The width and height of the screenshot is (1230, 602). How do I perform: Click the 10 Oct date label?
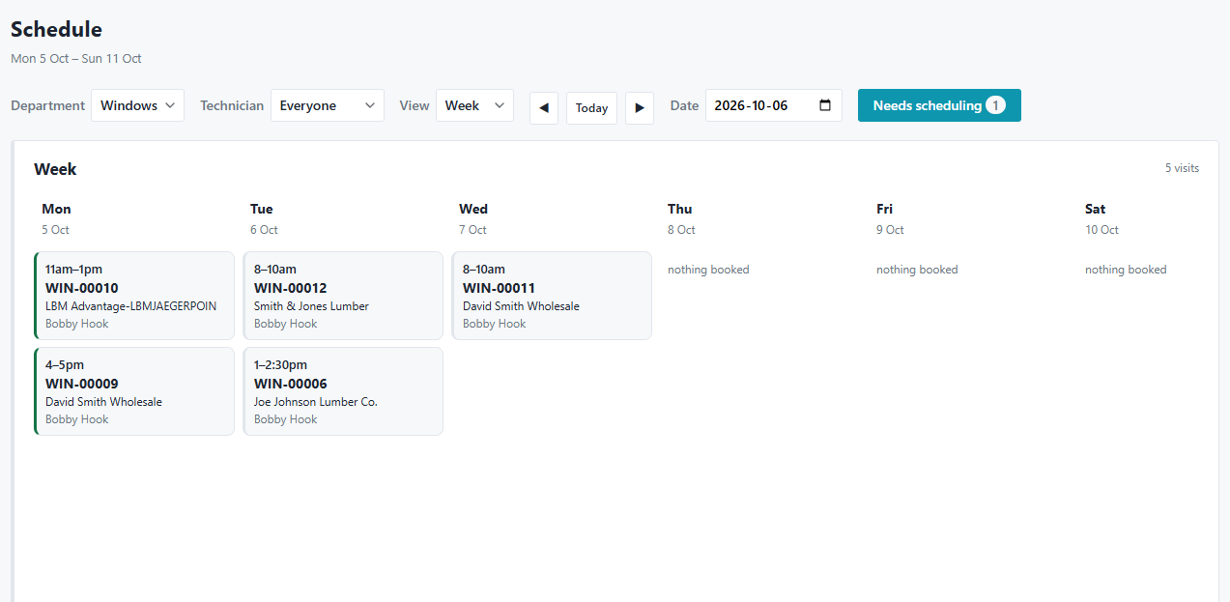click(1101, 230)
